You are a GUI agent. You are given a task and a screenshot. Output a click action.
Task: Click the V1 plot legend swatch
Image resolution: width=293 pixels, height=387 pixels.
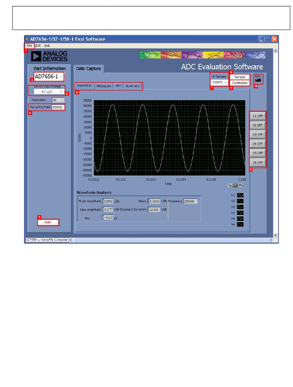[240, 195]
